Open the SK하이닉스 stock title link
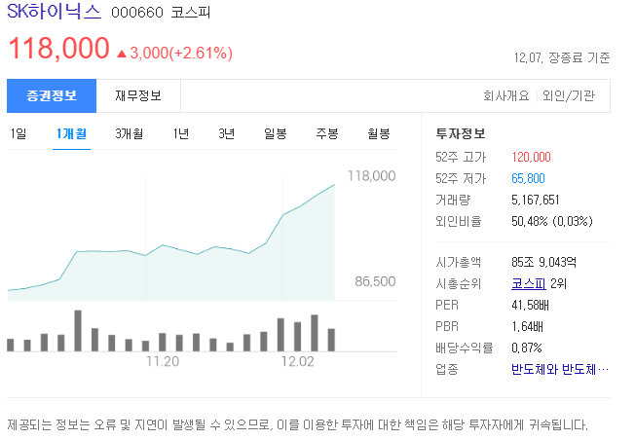Viewport: 635px width, 440px height. tap(54, 11)
